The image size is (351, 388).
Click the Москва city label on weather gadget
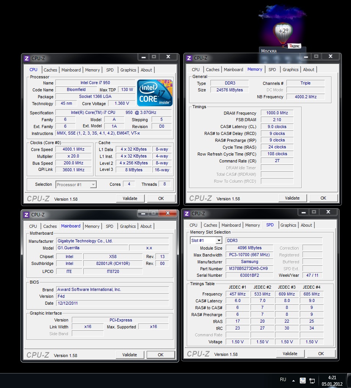pyautogui.click(x=269, y=51)
